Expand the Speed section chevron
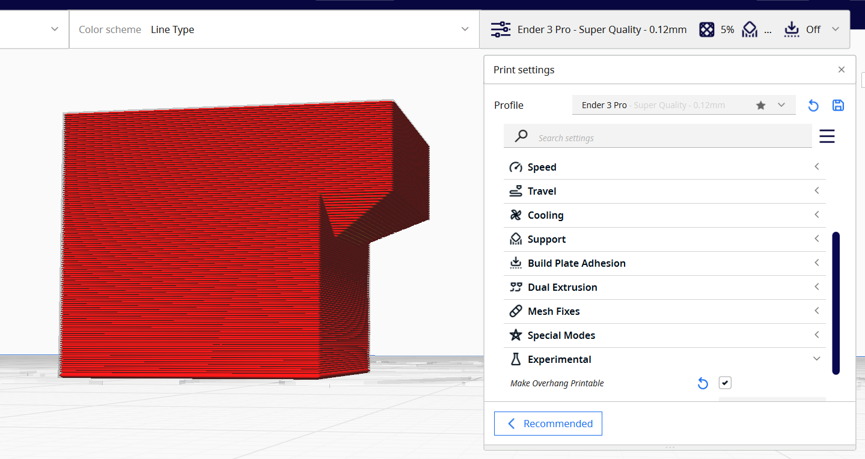The image size is (865, 459). point(817,166)
